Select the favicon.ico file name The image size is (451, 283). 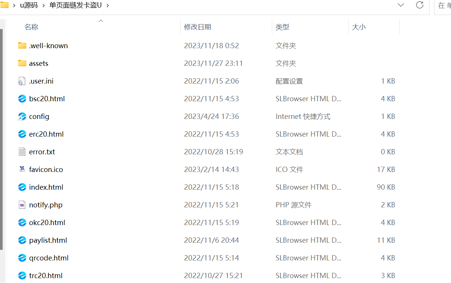tap(46, 170)
